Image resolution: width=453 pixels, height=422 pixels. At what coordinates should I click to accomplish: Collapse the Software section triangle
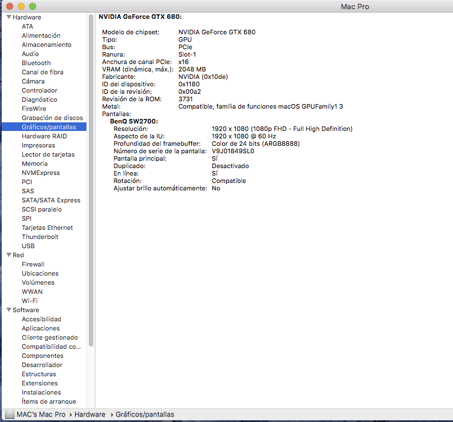(x=9, y=310)
